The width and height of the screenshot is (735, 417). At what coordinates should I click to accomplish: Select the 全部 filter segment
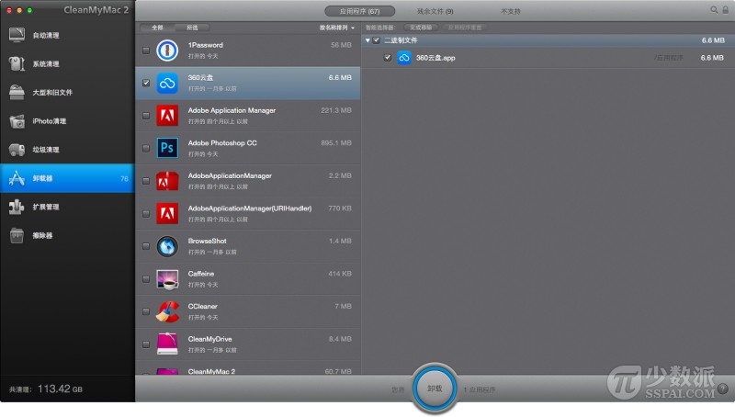point(157,28)
